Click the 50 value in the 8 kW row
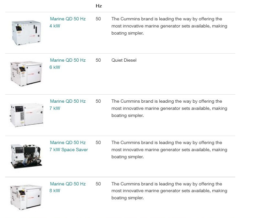 point(98,184)
